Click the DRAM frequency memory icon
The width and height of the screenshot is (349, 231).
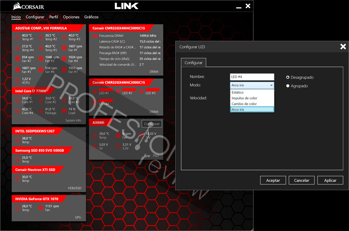coord(95,36)
